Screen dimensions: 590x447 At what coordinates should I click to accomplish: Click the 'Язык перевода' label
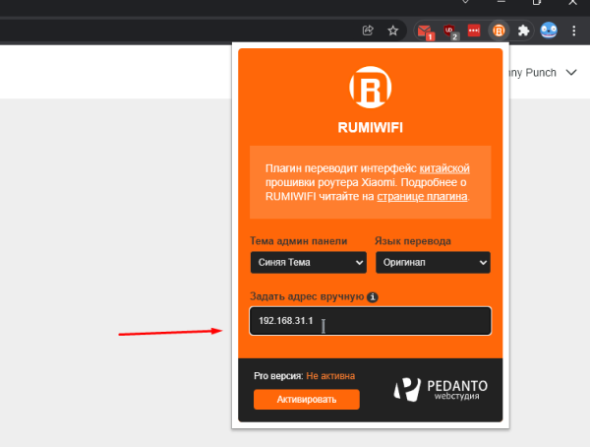pos(413,241)
